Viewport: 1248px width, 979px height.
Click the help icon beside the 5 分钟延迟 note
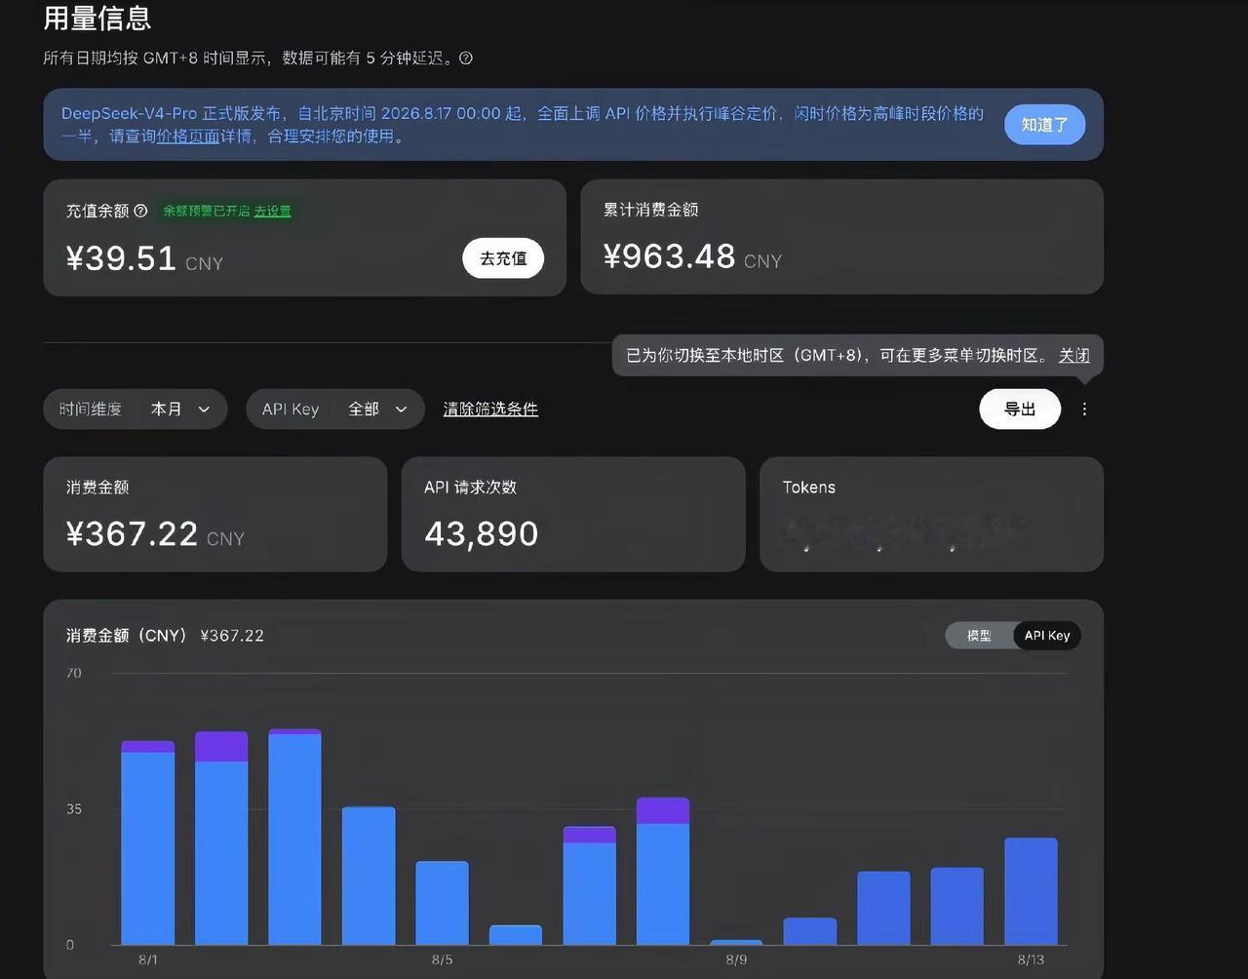pos(466,59)
